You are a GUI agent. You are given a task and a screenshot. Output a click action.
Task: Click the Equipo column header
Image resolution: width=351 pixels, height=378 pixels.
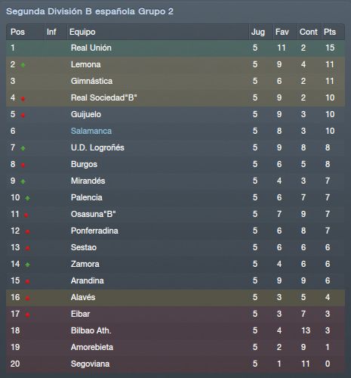pos(82,32)
